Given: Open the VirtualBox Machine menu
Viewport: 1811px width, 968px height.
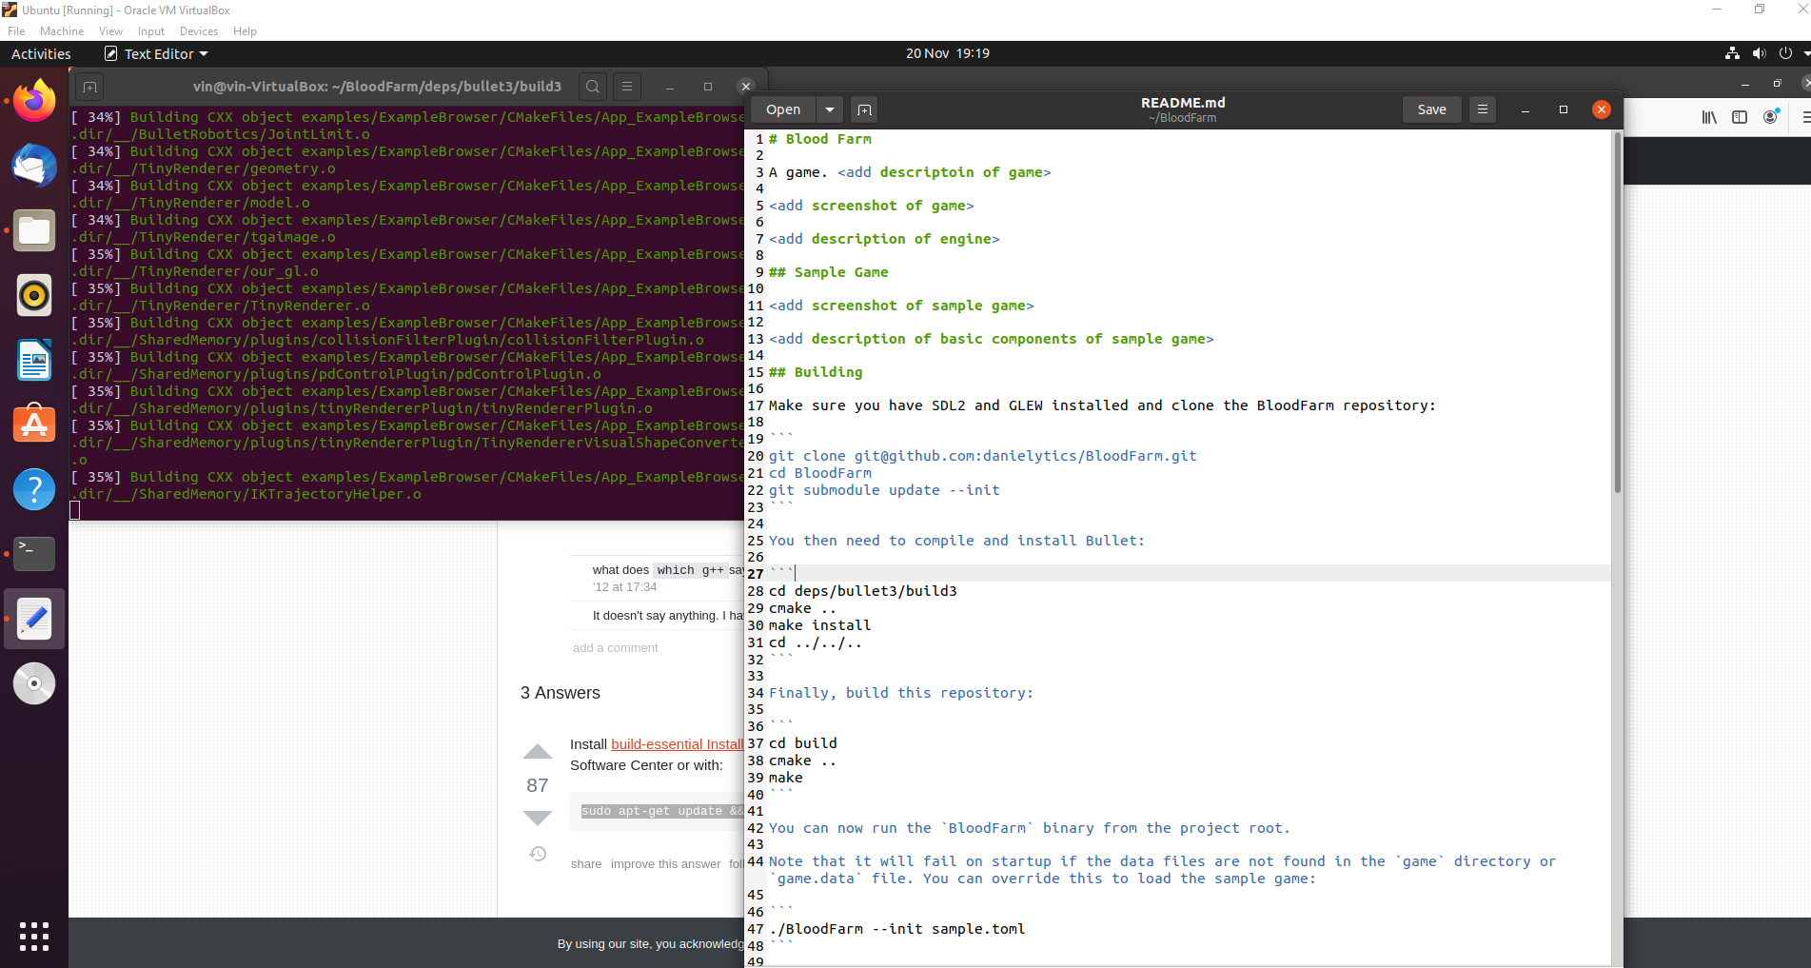Looking at the screenshot, I should pos(62,31).
